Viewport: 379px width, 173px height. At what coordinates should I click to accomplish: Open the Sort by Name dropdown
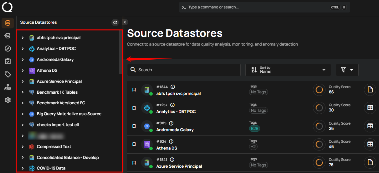coord(288,70)
